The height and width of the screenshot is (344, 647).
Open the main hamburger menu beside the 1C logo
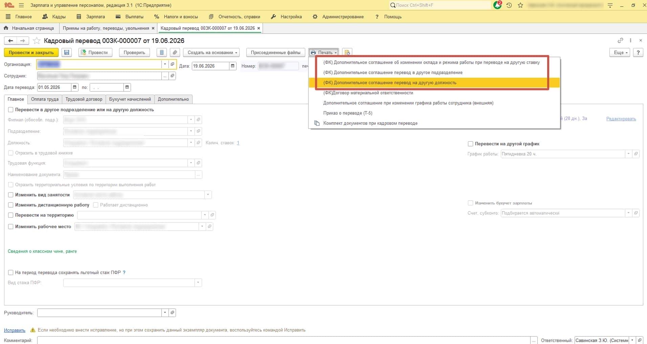point(21,5)
